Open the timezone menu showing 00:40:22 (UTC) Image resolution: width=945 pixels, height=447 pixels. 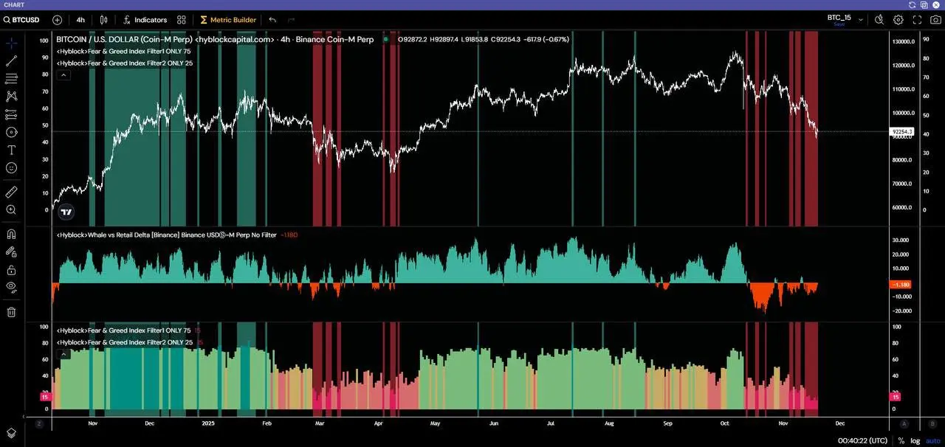point(862,440)
